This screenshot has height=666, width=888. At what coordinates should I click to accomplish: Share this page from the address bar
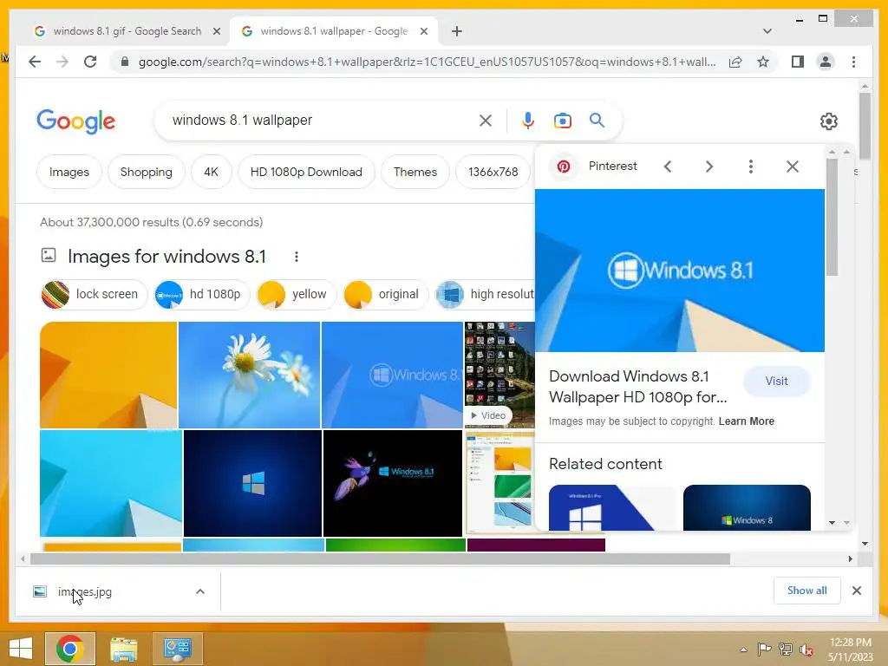[735, 62]
